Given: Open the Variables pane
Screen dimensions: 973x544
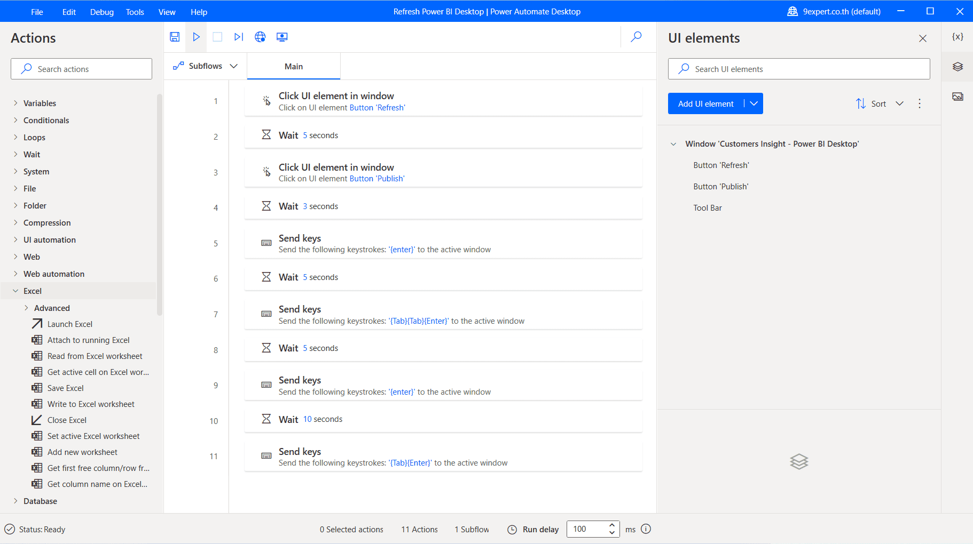Looking at the screenshot, I should pos(959,36).
